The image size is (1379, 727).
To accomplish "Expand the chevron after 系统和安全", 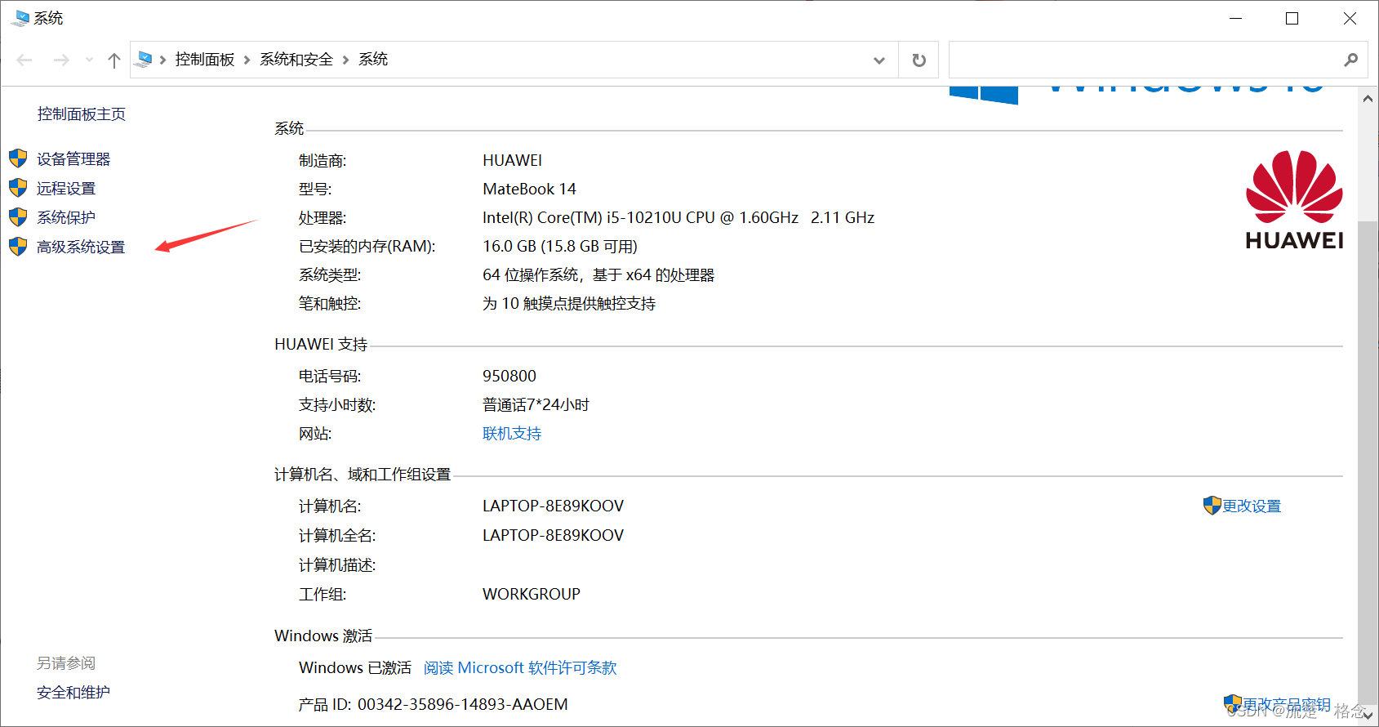I will pos(345,60).
